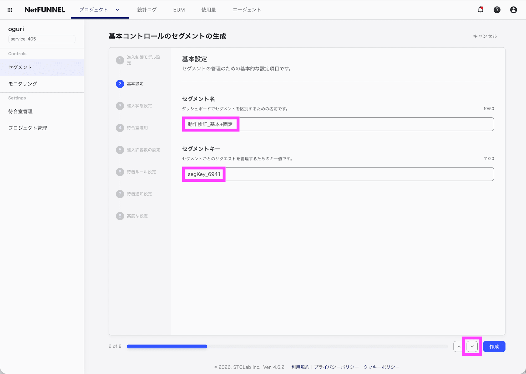This screenshot has height=374, width=526.
Task: Open the プライバシーポリシー footer link
Action: [x=336, y=367]
